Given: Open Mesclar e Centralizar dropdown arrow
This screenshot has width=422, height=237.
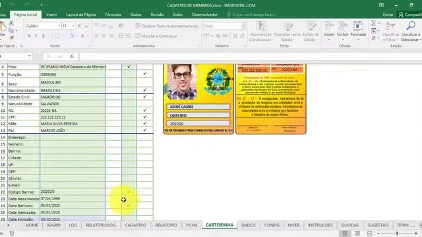Looking at the screenshot, I should click(181, 36).
